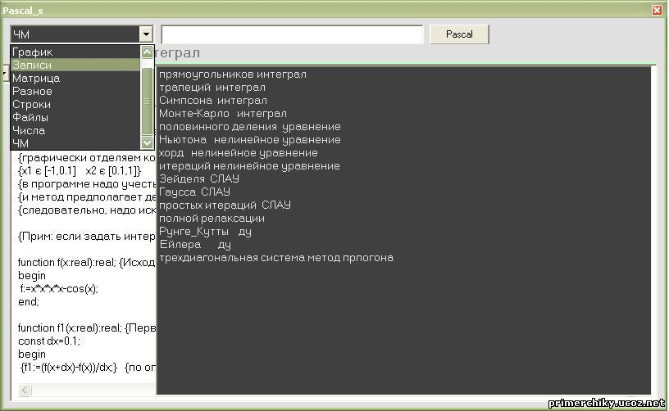The width and height of the screenshot is (669, 411).
Task: Close the Pascal_s window
Action: pyautogui.click(x=657, y=10)
